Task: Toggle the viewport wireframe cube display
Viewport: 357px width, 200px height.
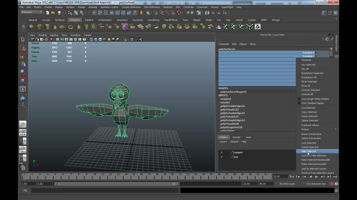Action: click(91, 39)
